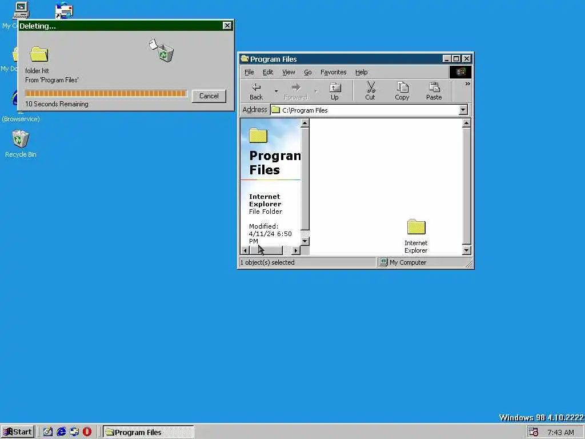Click info pane scroll right arrow
The width and height of the screenshot is (585, 439).
(296, 250)
